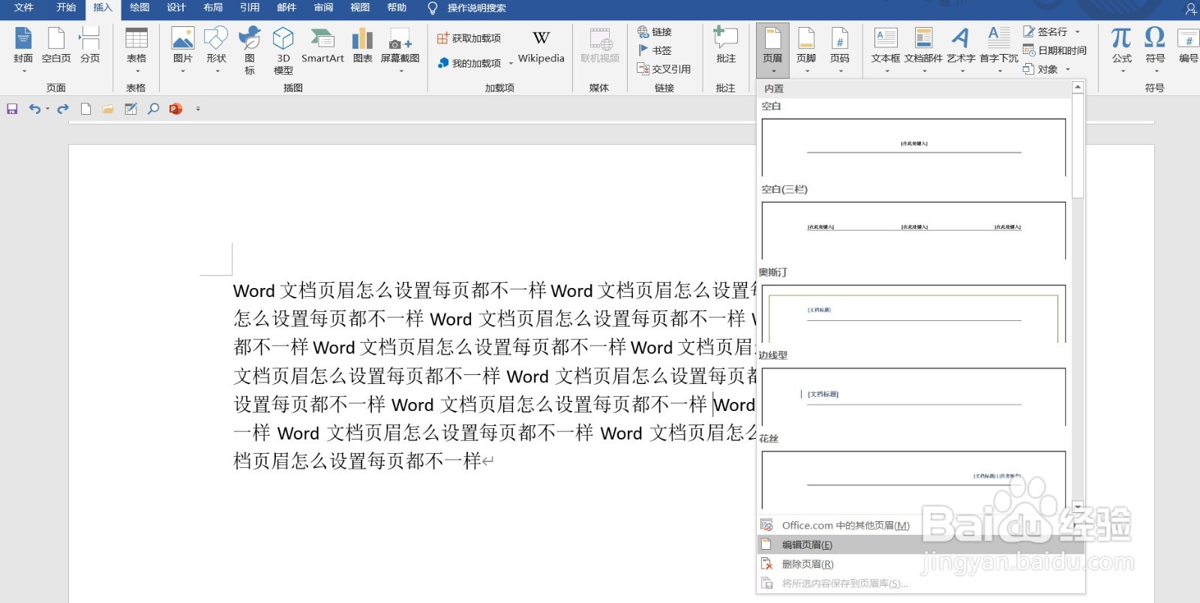Insert a picture (图片)
This screenshot has height=603, width=1200.
pos(183,49)
